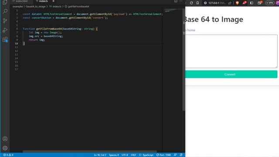Click the editor horizontal scrollbar

[90, 151]
